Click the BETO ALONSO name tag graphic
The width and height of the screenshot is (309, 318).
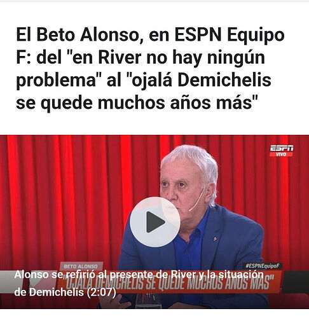click(x=81, y=266)
